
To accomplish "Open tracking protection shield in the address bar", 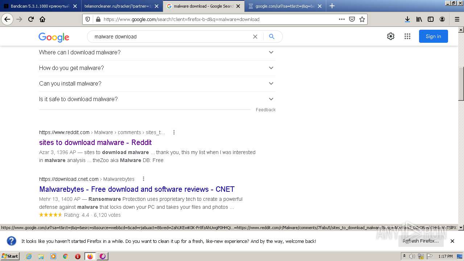I will pos(88,19).
